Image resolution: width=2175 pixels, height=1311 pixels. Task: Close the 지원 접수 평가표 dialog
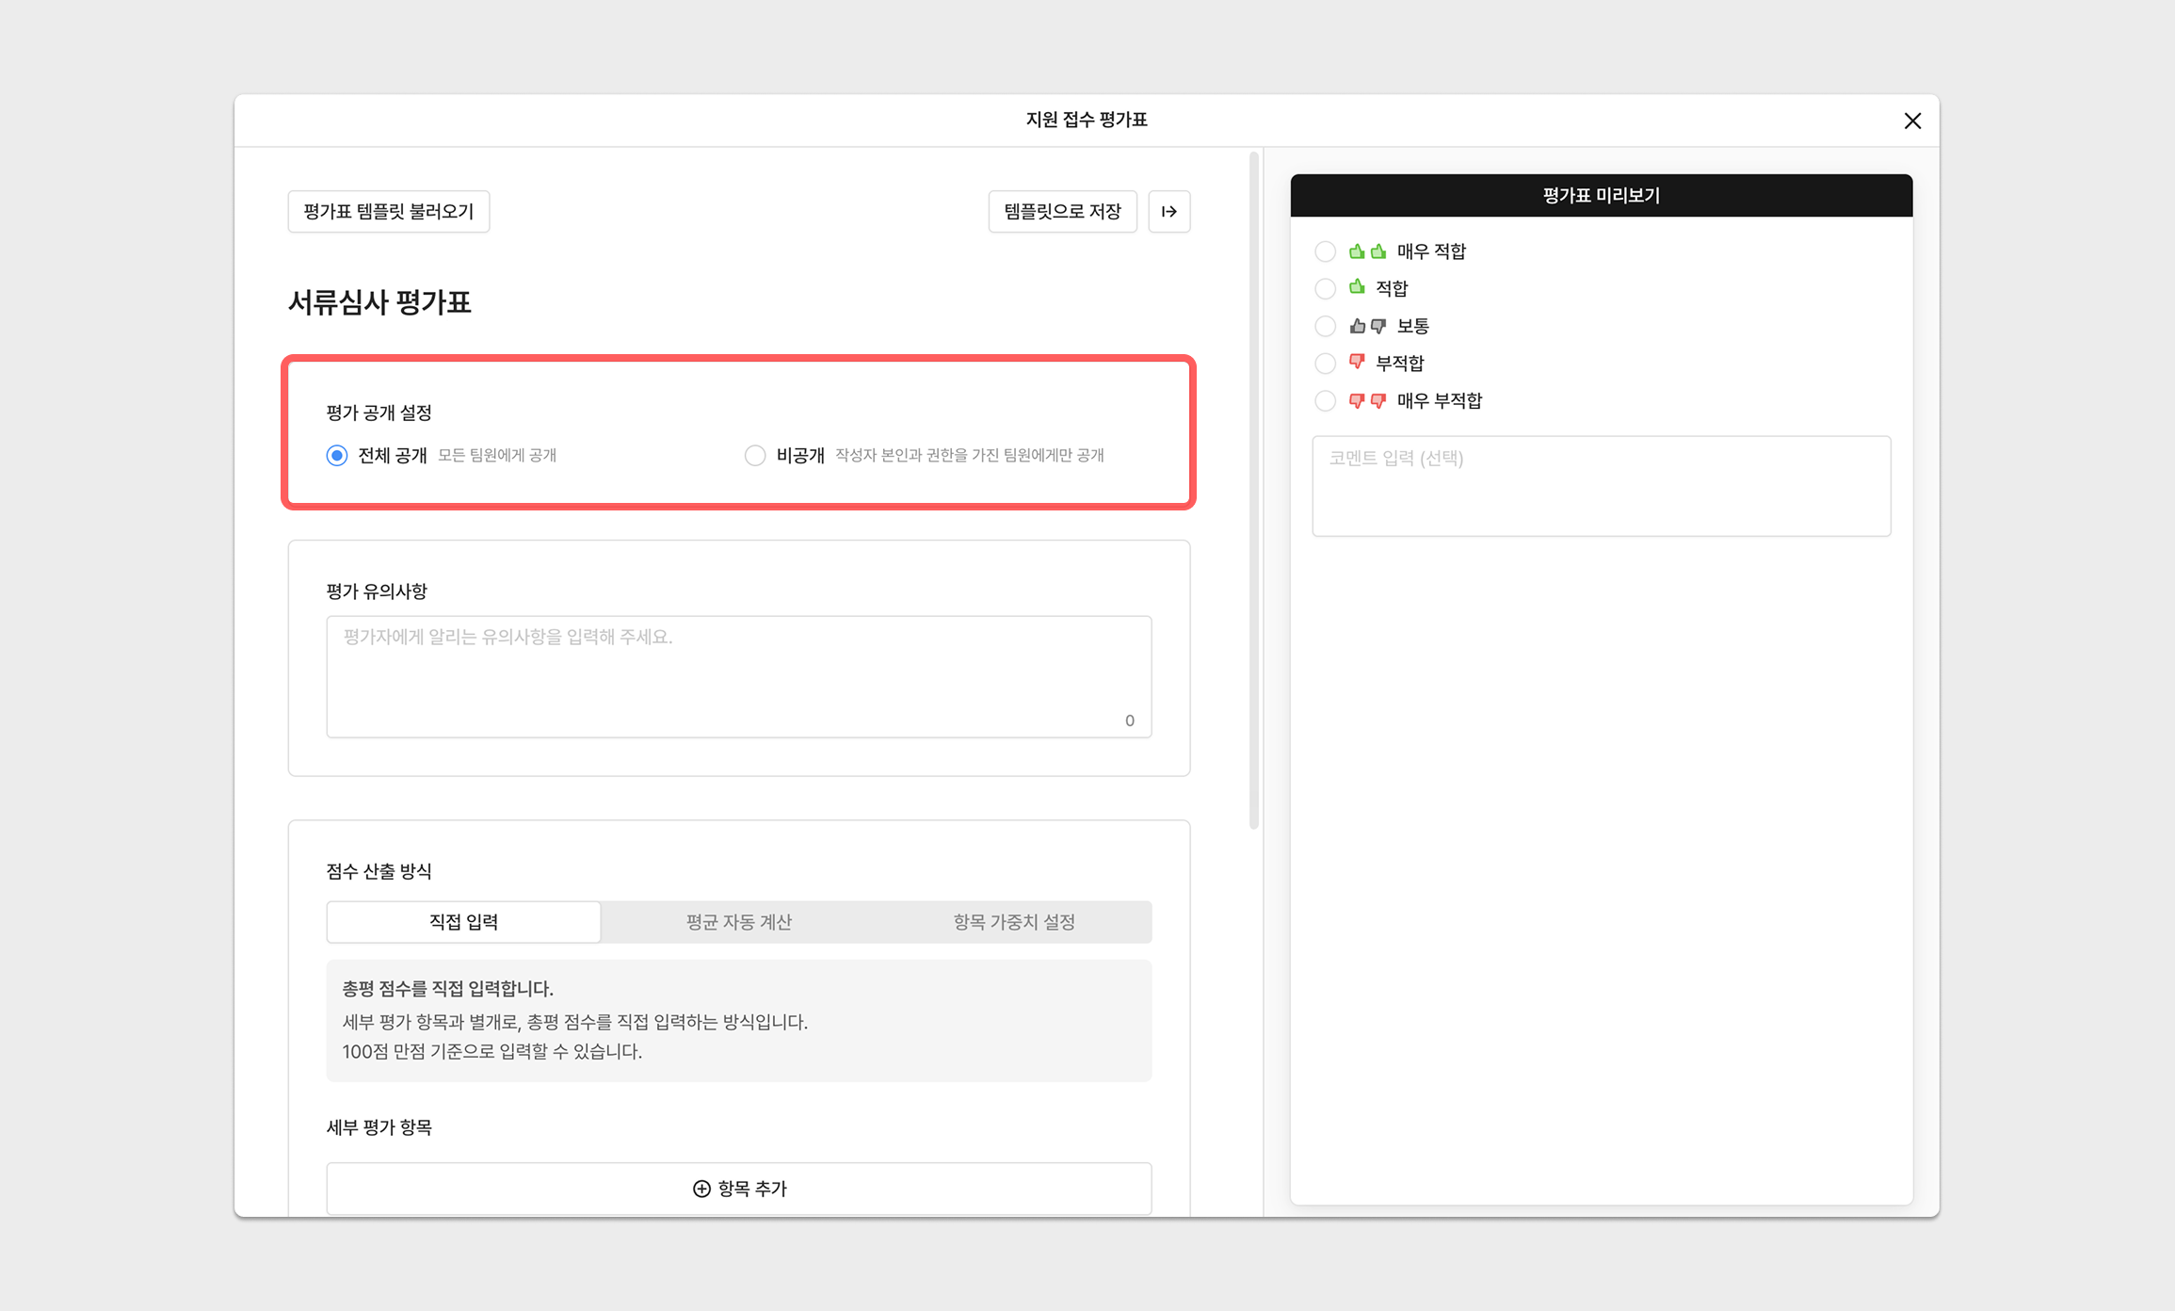1911,121
